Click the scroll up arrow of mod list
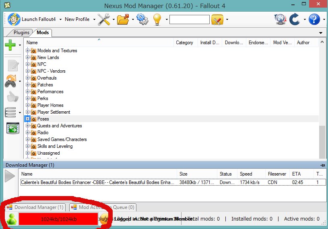Image resolution: width=328 pixels, height=229 pixels. tap(322, 42)
